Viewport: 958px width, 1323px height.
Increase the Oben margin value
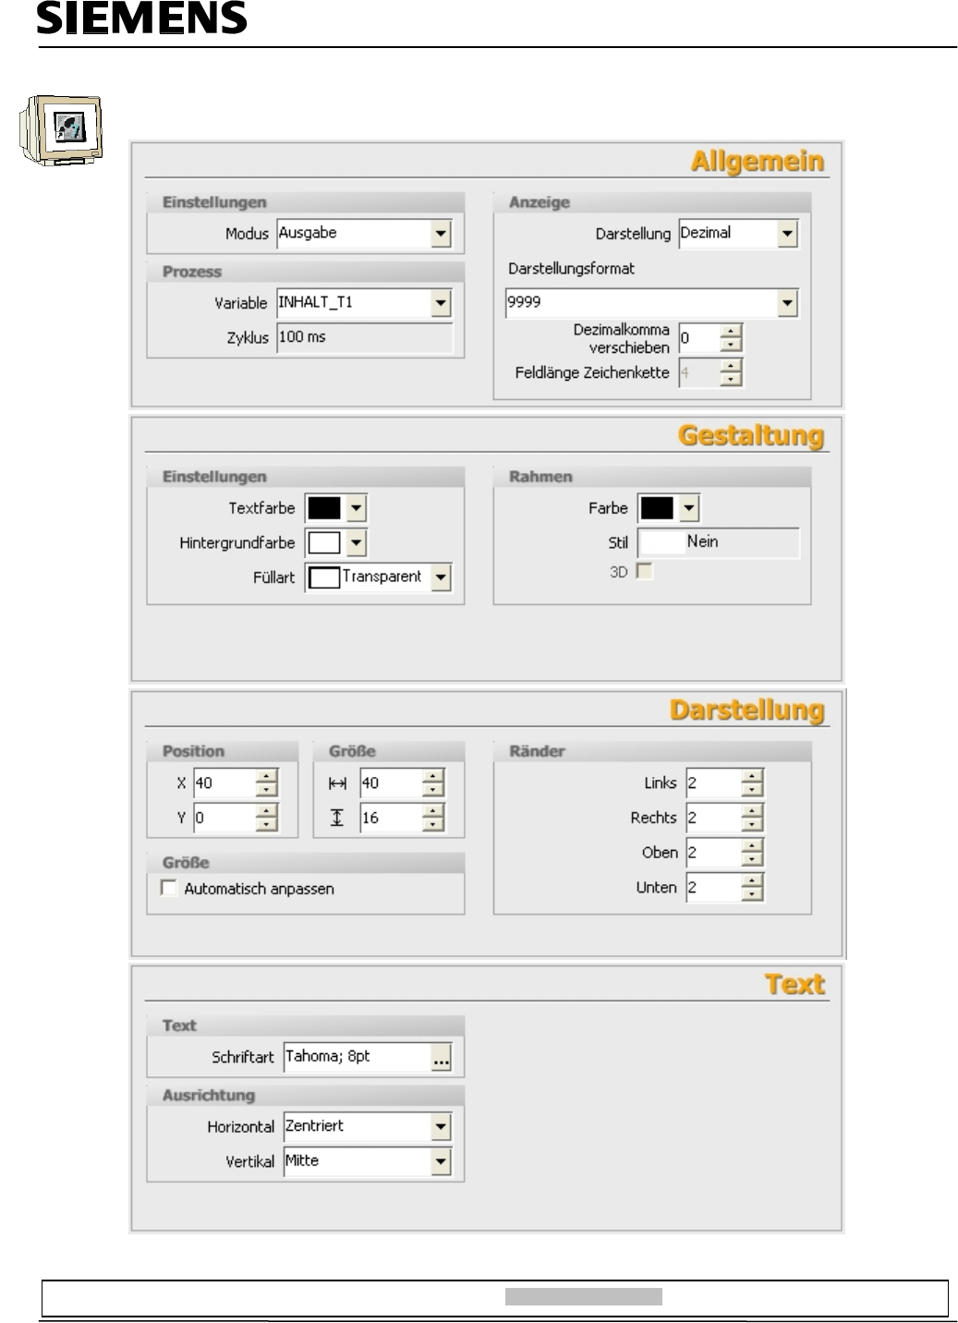pyautogui.click(x=753, y=846)
